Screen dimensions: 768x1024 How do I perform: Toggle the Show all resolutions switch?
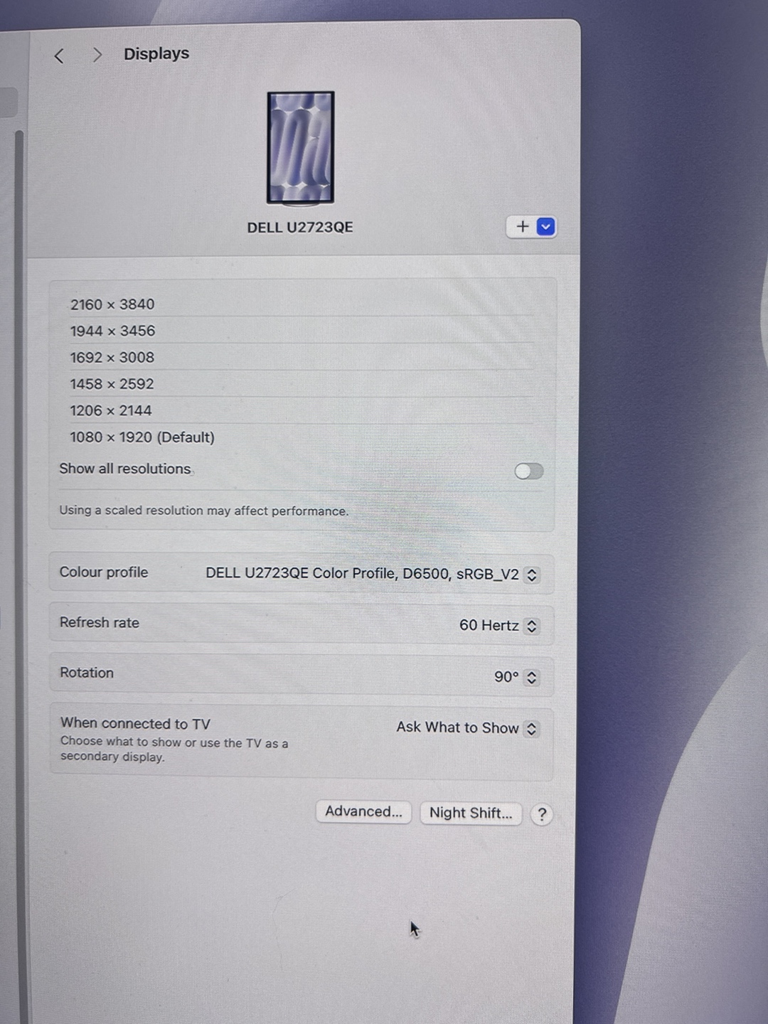[528, 471]
